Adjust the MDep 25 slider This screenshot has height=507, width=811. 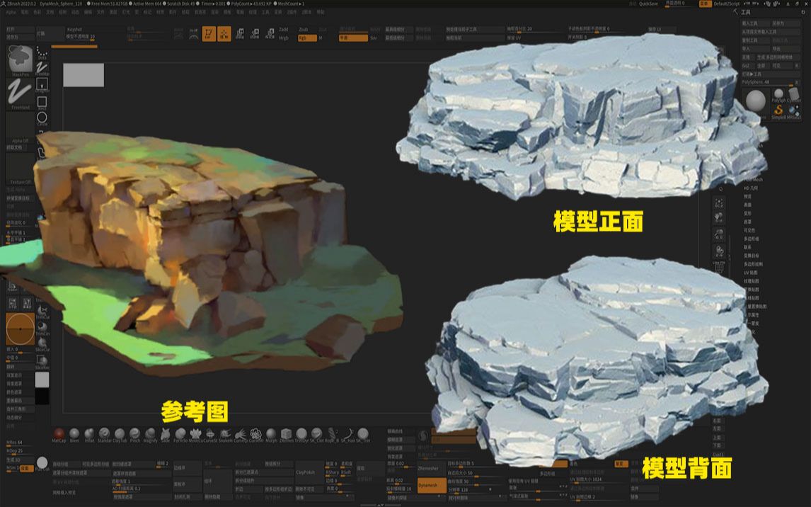[x=18, y=450]
